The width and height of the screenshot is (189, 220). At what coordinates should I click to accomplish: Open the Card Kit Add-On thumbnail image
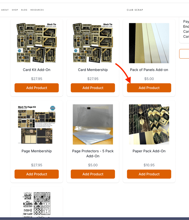click(x=37, y=43)
